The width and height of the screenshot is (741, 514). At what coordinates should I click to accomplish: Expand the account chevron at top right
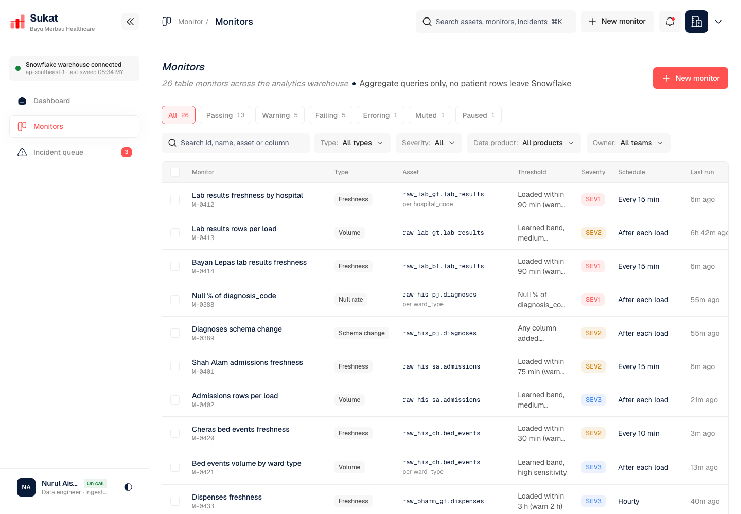pyautogui.click(x=718, y=22)
